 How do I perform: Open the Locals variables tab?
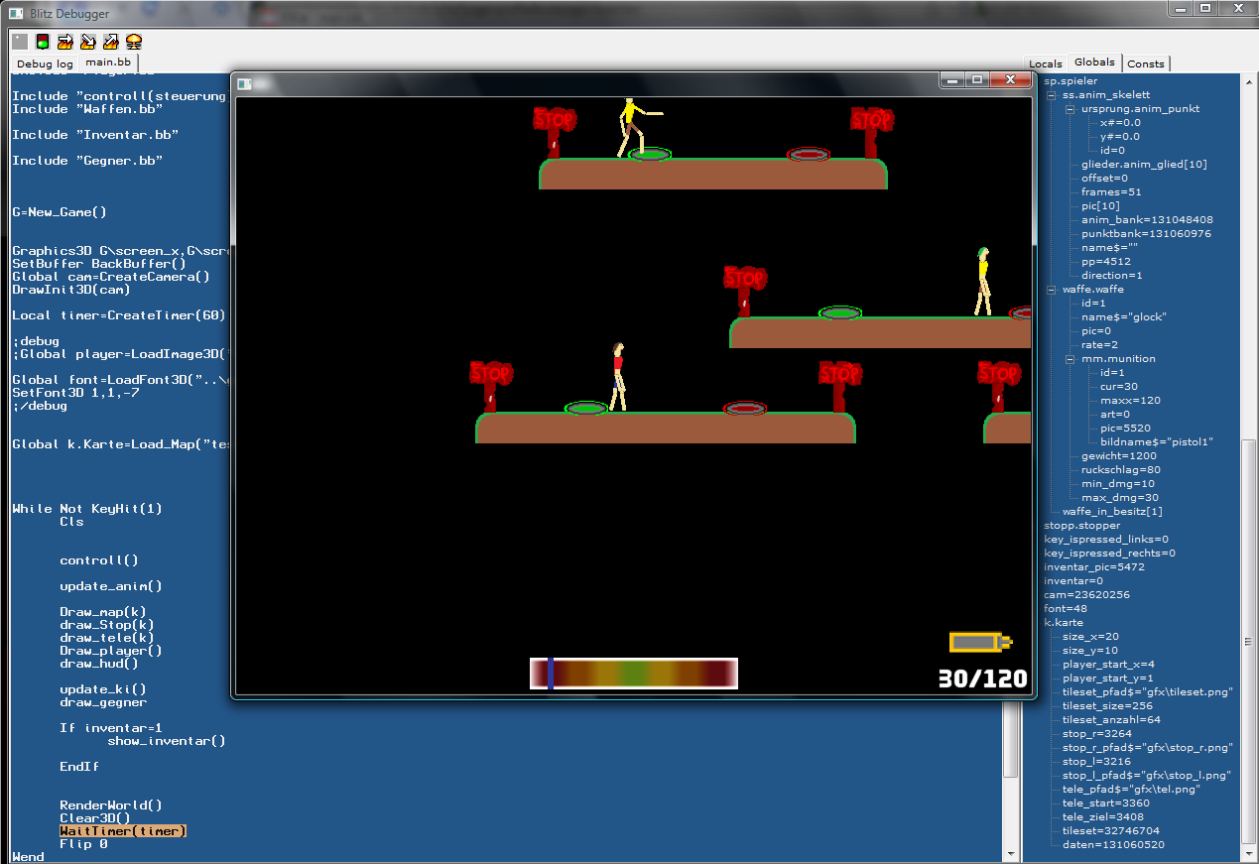[x=1045, y=63]
